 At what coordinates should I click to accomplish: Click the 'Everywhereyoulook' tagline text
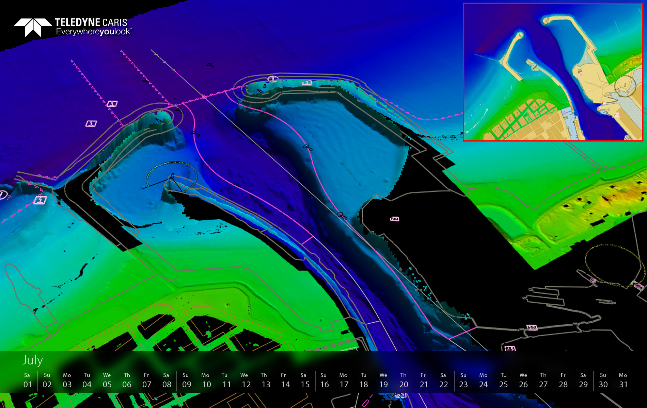click(x=94, y=32)
